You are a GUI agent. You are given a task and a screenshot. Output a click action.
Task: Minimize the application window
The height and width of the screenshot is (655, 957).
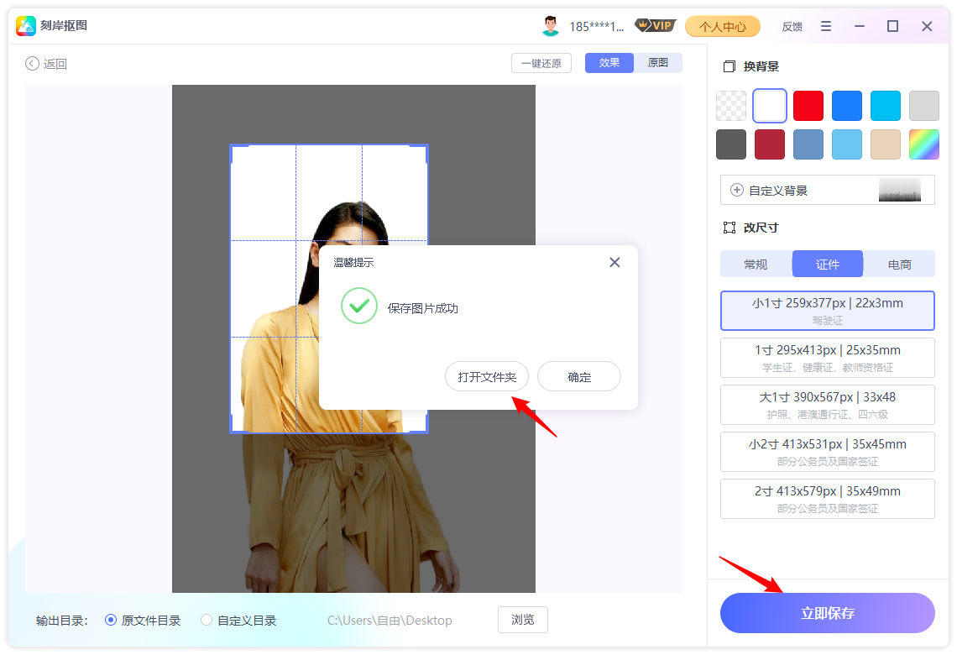(x=860, y=26)
